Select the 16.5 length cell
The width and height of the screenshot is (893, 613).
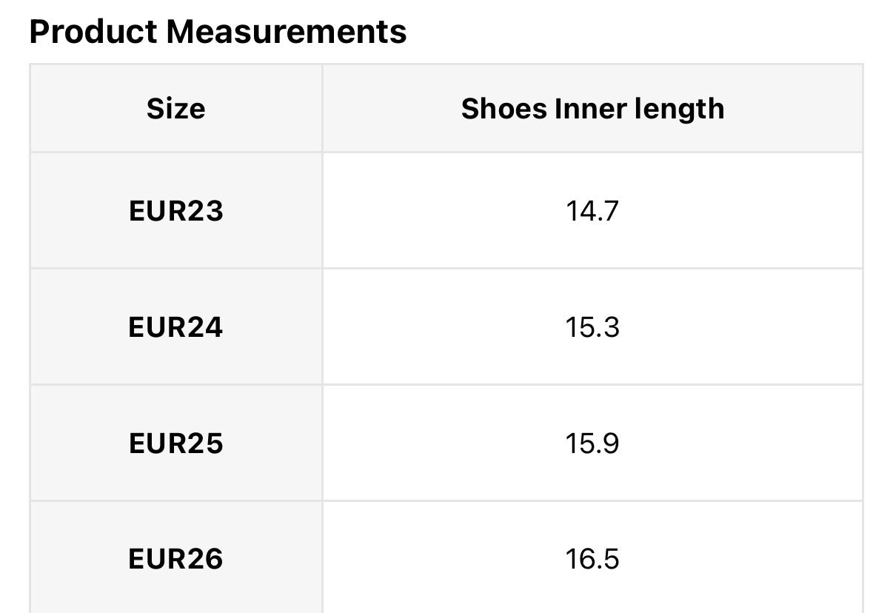[x=592, y=559]
